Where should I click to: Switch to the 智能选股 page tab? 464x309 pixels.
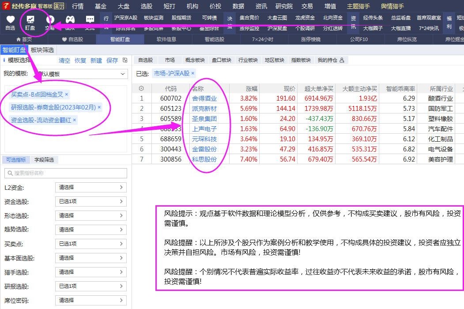coord(215,39)
